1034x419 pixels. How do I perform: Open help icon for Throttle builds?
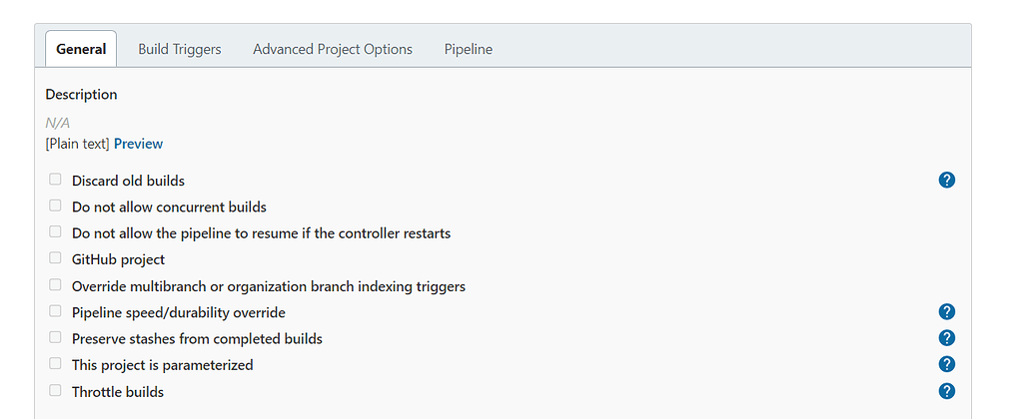[947, 391]
